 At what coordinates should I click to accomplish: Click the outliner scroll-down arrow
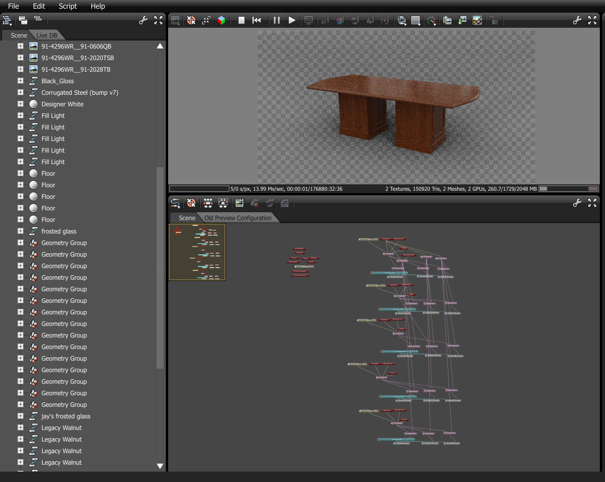pos(160,466)
